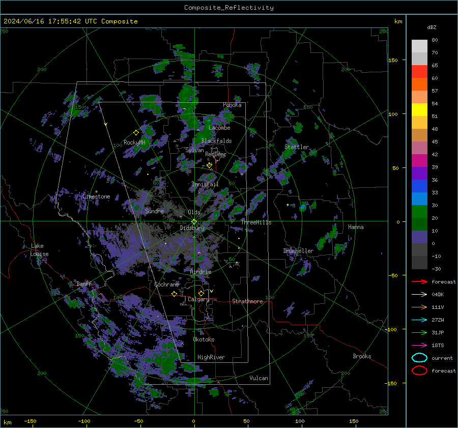Click the red 65-60 dBZ color swatch
This screenshot has width=458, height=428.
click(419, 72)
